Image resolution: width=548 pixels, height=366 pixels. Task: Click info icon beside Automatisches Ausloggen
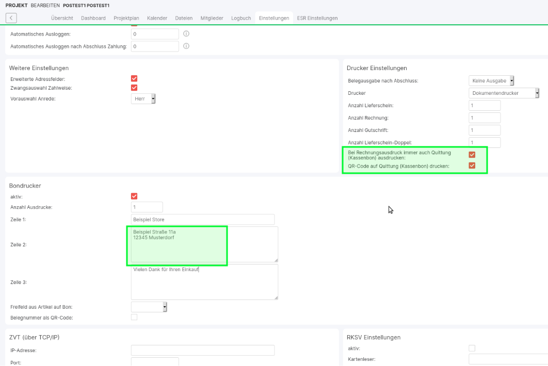186,34
